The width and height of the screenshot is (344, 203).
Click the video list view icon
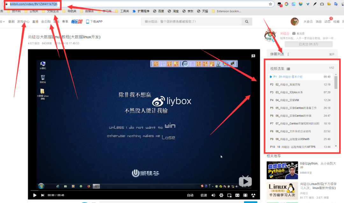(288, 69)
